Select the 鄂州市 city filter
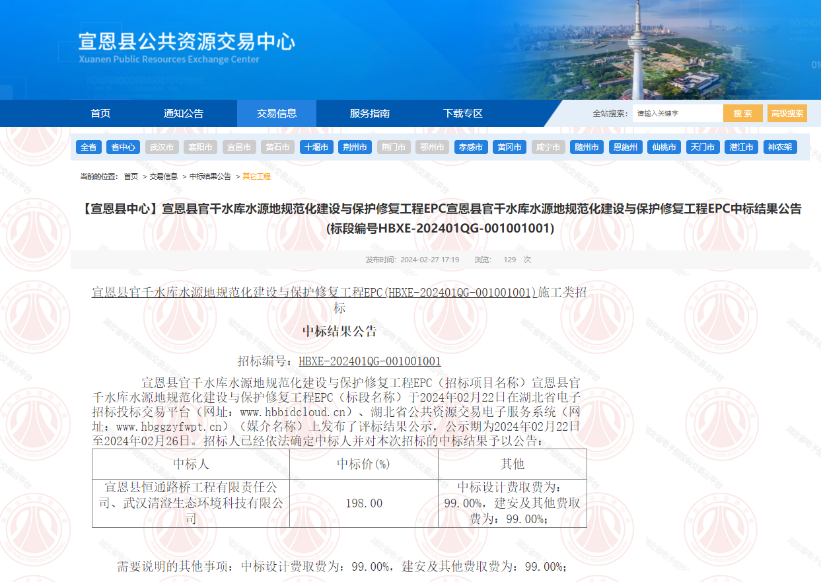Screen dimensions: 821x582 point(432,147)
